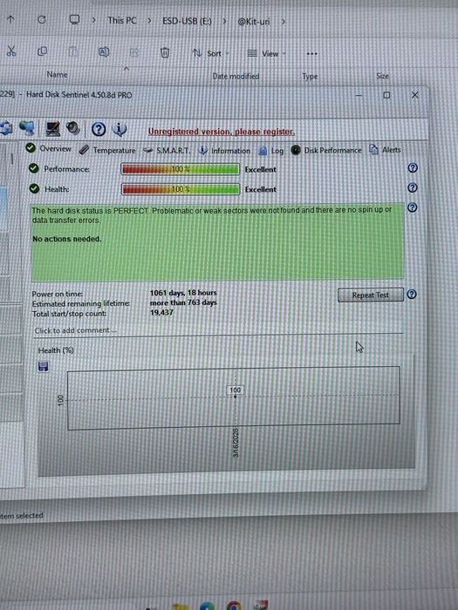Click help icon next to Performance row

click(413, 168)
